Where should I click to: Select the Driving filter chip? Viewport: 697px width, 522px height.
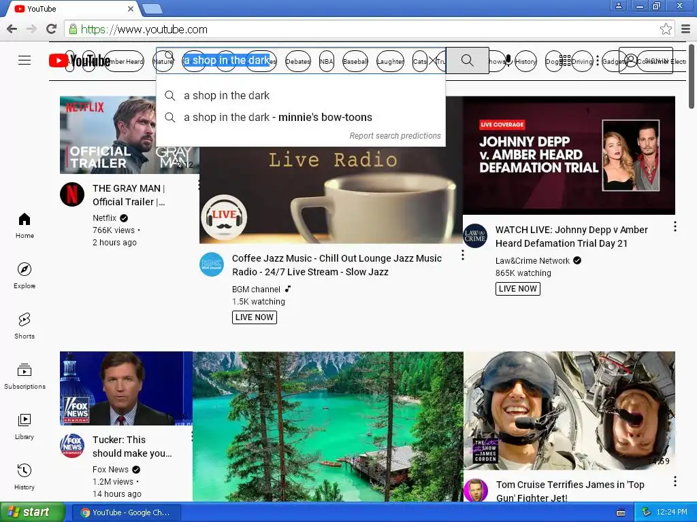tap(582, 62)
